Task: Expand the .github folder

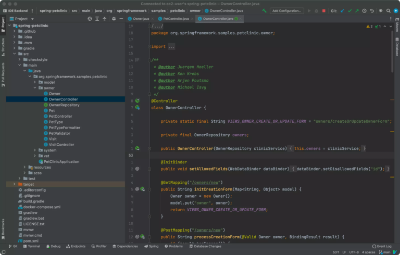Action: [15, 31]
